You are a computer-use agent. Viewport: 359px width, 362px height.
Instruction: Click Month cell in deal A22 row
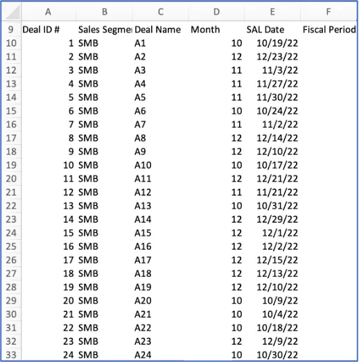(x=216, y=328)
